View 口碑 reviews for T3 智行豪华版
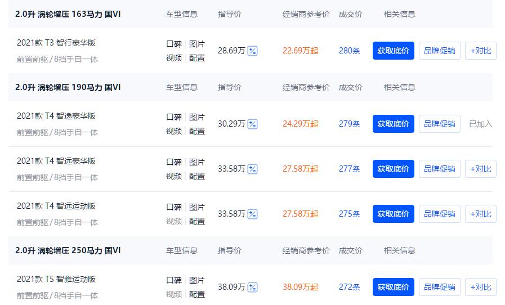 coord(174,44)
